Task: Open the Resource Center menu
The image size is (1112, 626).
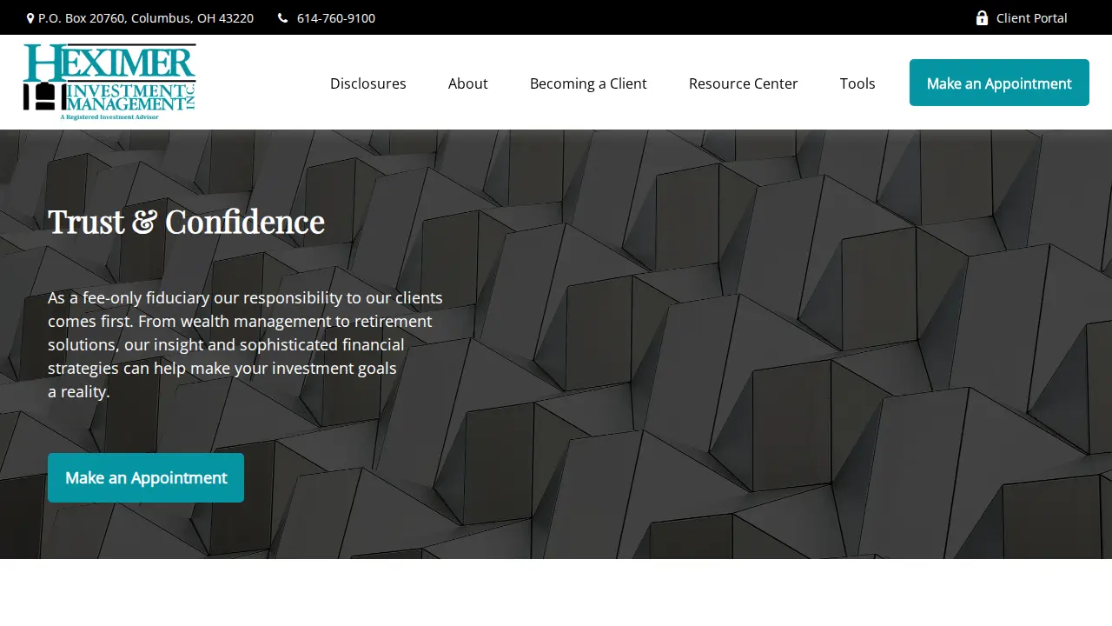Action: [744, 83]
